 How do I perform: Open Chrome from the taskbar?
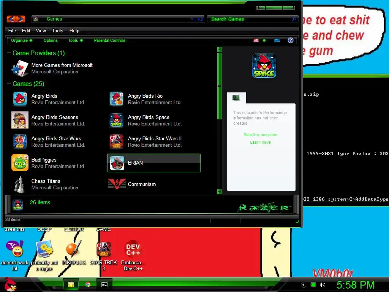pos(88,284)
